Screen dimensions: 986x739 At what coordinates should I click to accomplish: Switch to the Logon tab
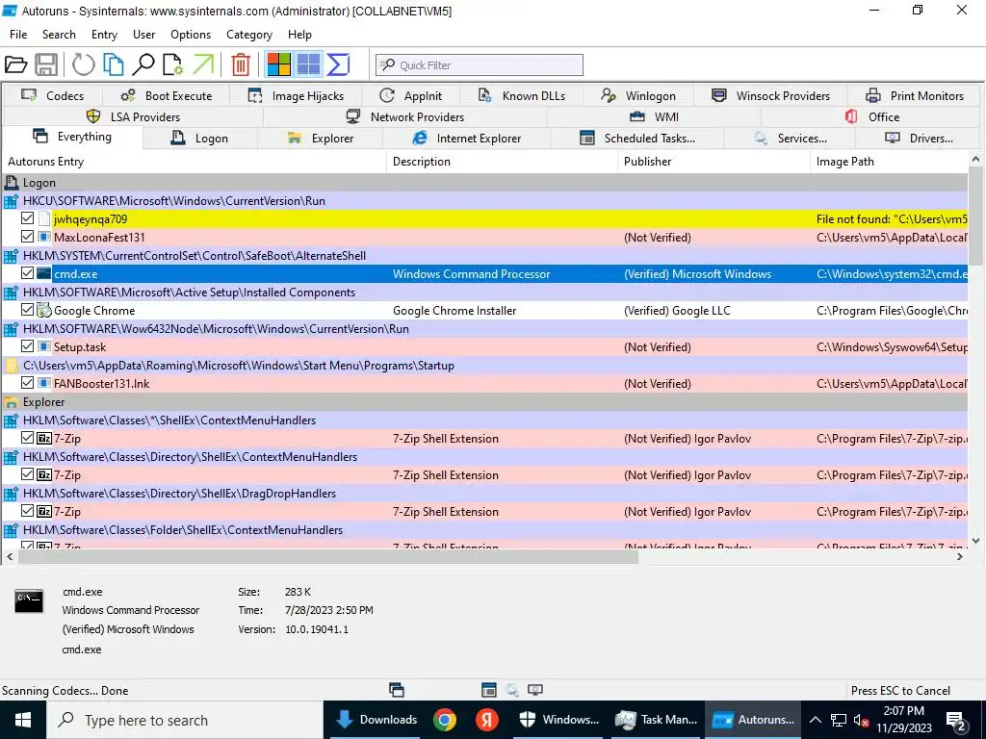pyautogui.click(x=200, y=139)
